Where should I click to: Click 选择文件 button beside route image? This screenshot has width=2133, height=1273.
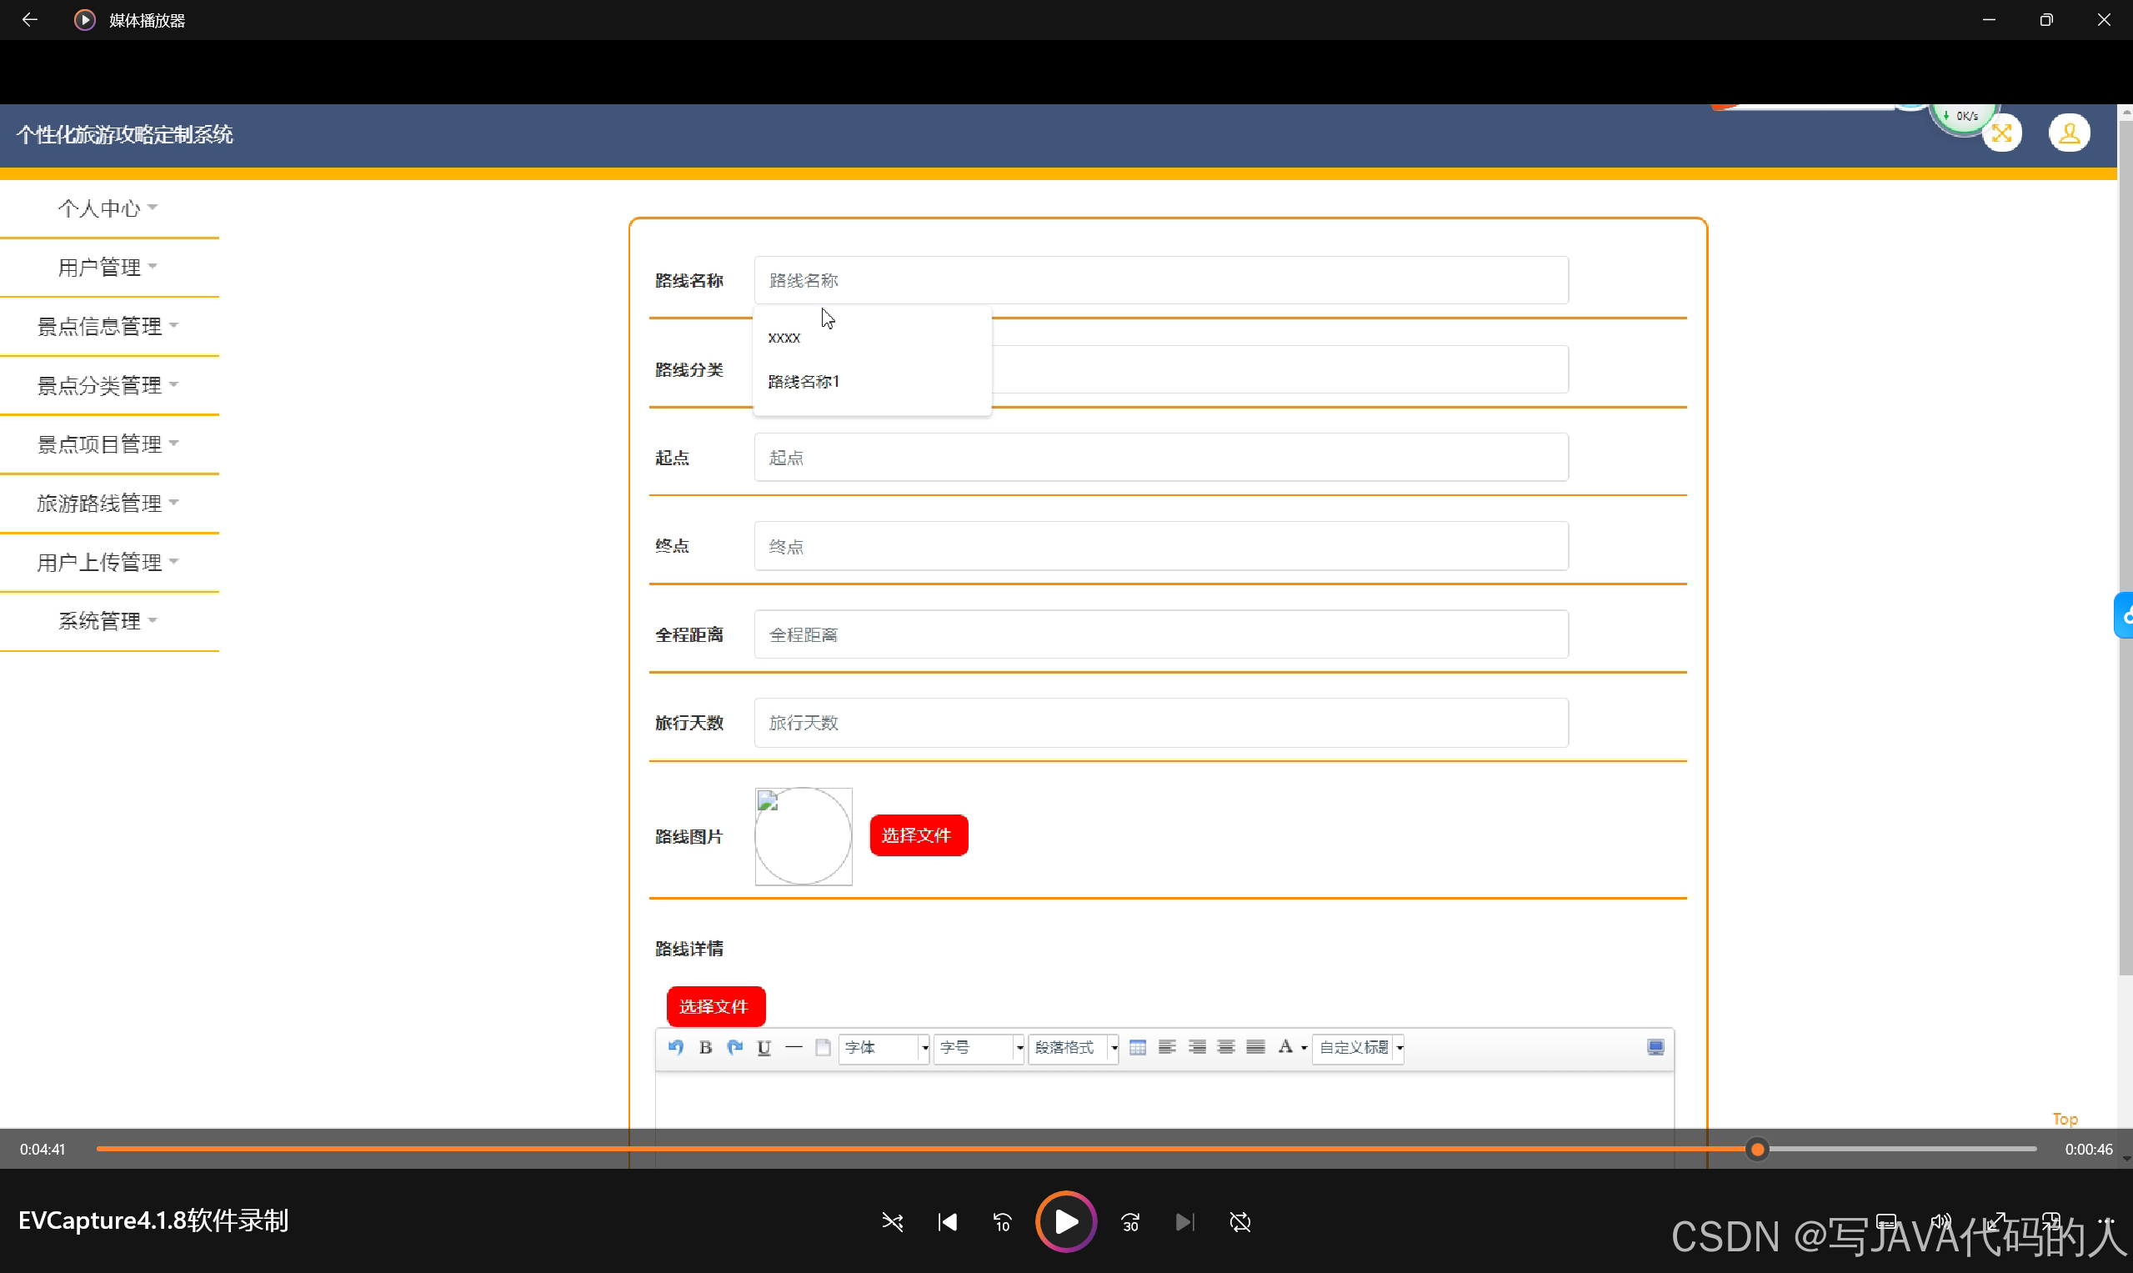click(x=918, y=835)
